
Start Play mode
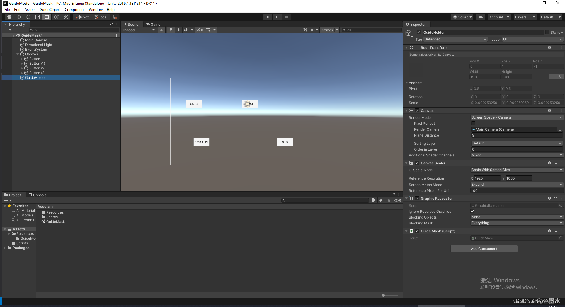268,17
